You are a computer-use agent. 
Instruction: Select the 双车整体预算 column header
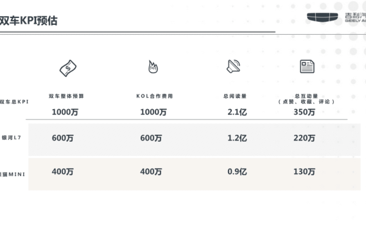[x=66, y=96]
